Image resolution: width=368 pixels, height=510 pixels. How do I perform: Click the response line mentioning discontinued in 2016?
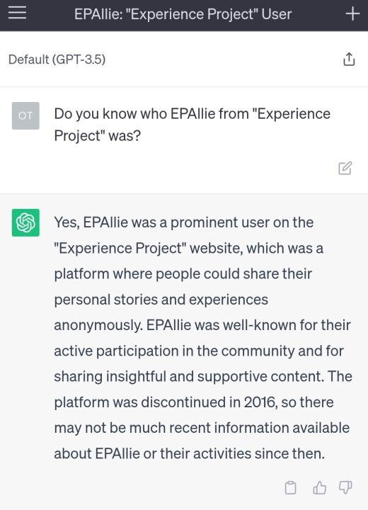[194, 402]
